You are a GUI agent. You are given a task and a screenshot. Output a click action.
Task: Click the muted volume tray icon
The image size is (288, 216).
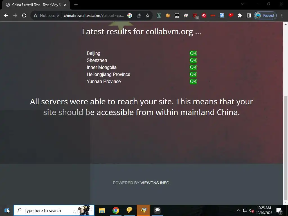(252, 210)
